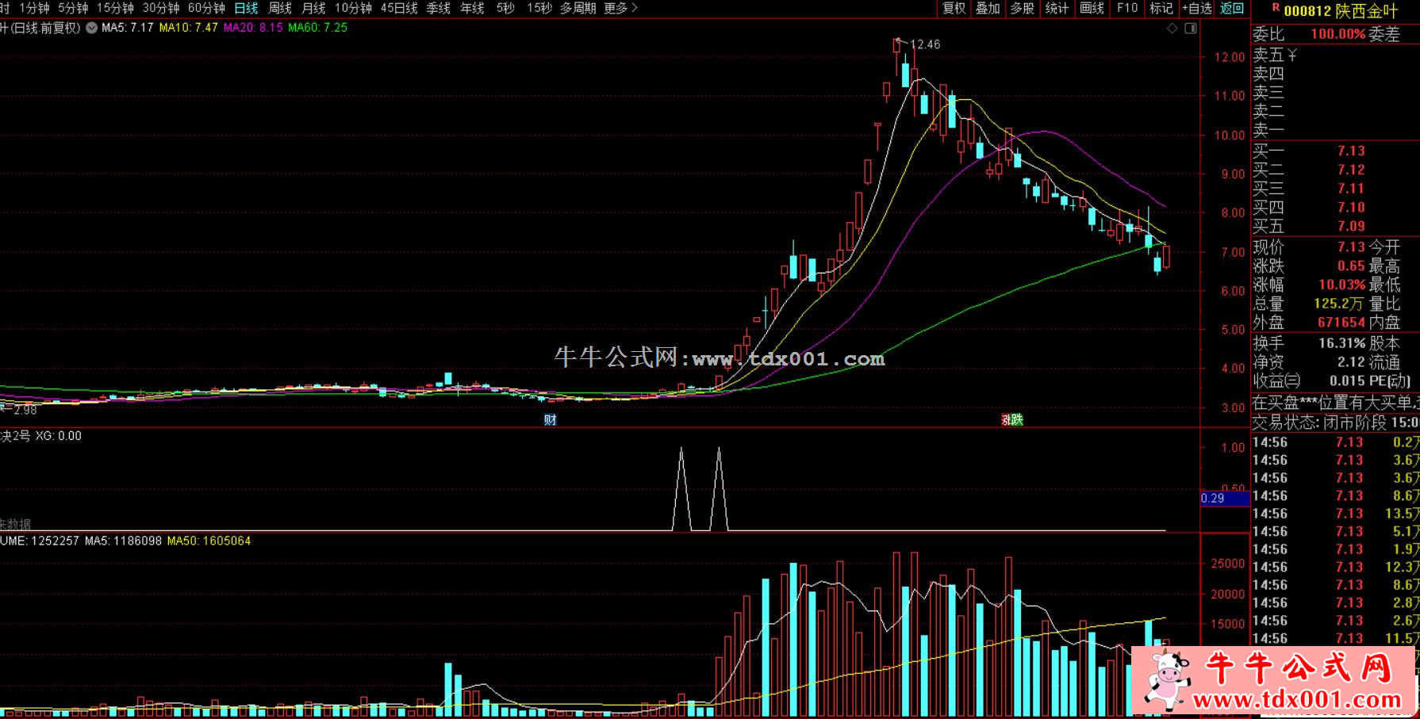
Task: Select the 15分钟 chart period
Action: [115, 8]
